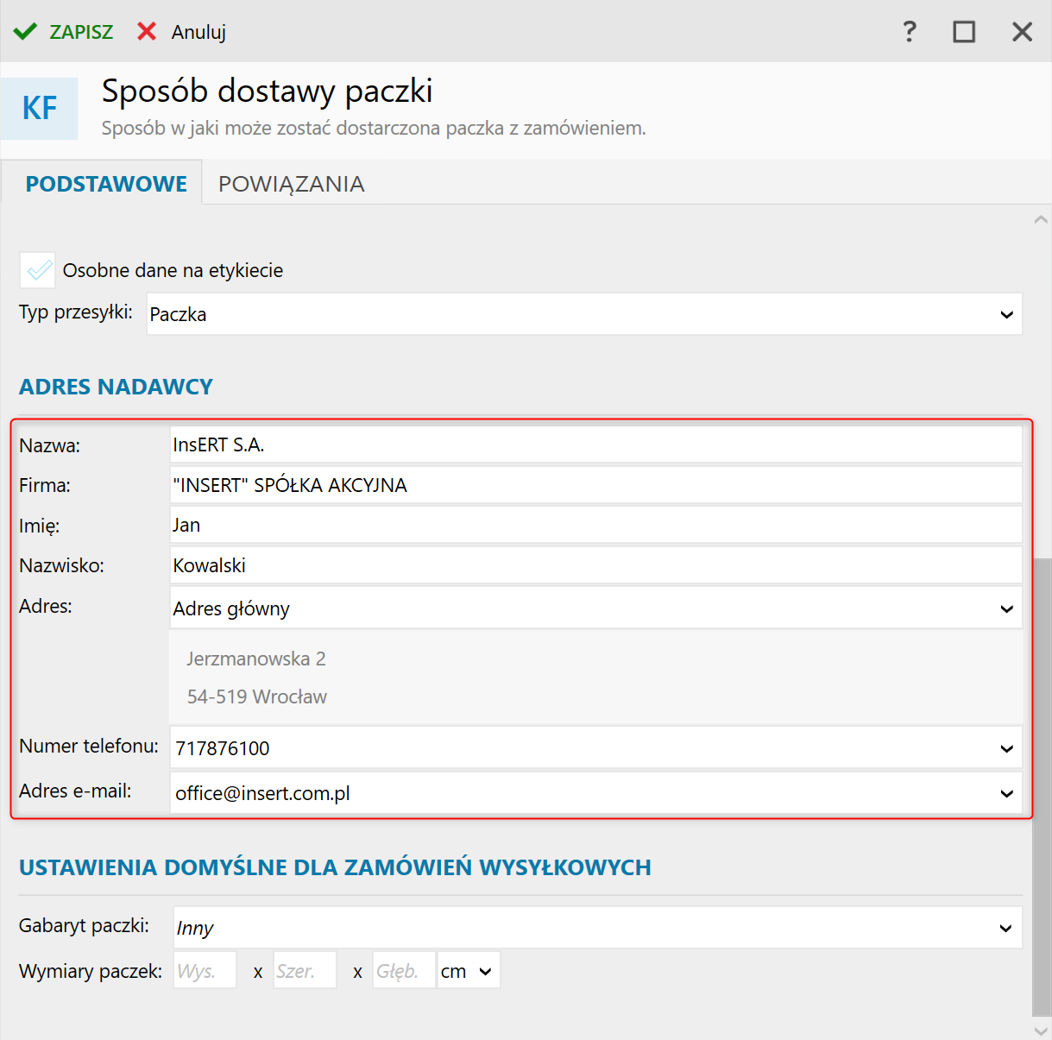1052x1040 pixels.
Task: Click the ZAPISZ save button
Action: point(63,32)
